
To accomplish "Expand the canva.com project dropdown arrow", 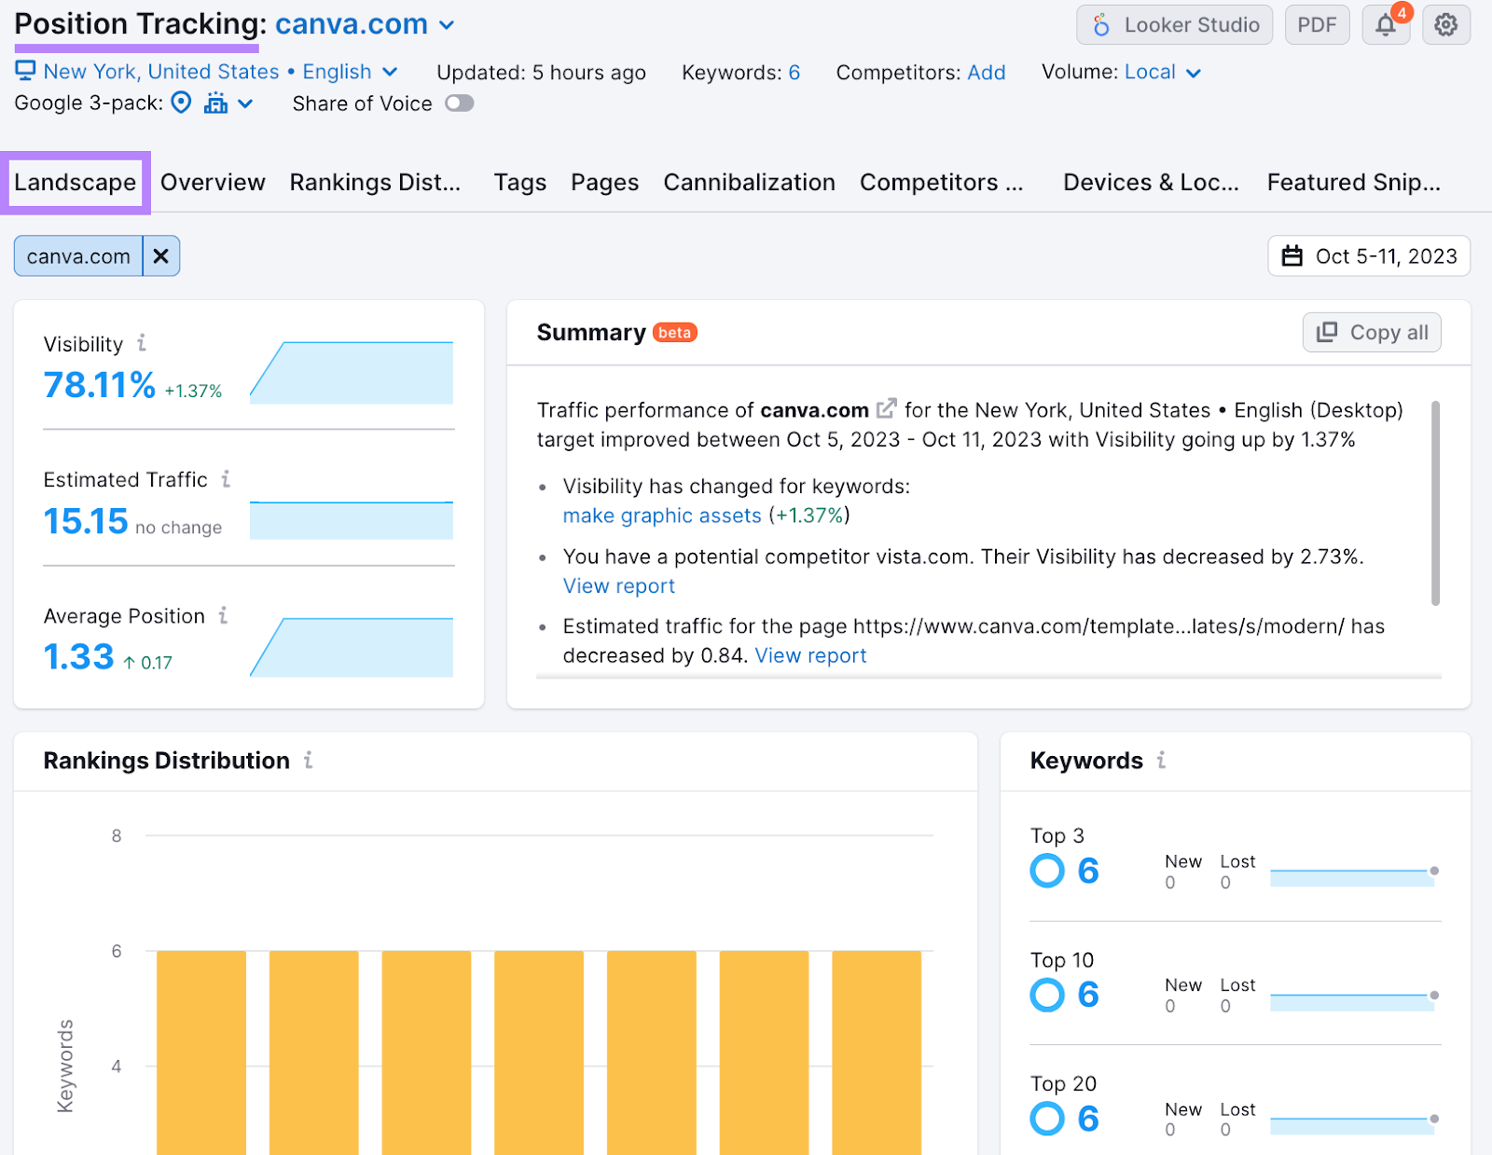I will (x=447, y=25).
